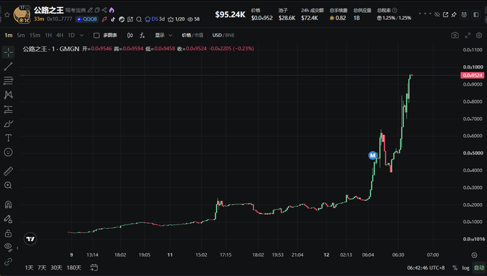Open the QQQB badge

pos(87,19)
